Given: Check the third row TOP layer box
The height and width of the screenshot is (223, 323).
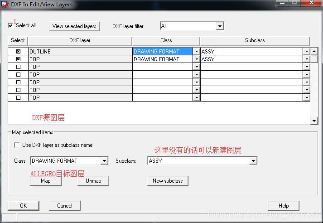Looking at the screenshot, I should (x=18, y=67).
